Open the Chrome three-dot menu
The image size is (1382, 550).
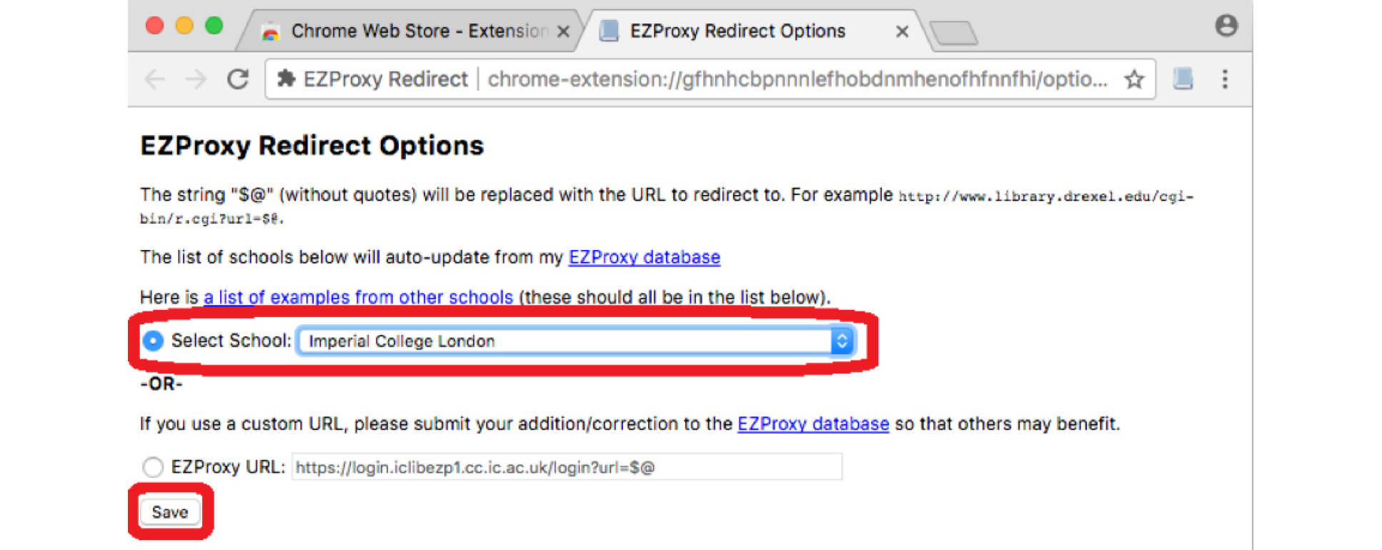[x=1225, y=79]
